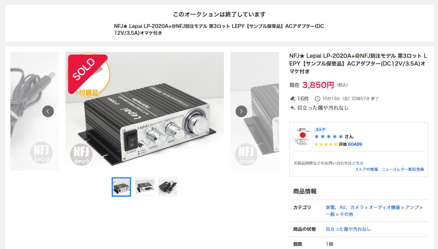Image resolution: width=438 pixels, height=249 pixels.
Task: Click the sparkle condition icon
Action: point(292,108)
